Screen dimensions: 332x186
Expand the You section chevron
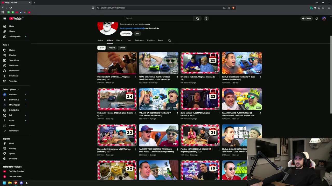tap(9, 45)
